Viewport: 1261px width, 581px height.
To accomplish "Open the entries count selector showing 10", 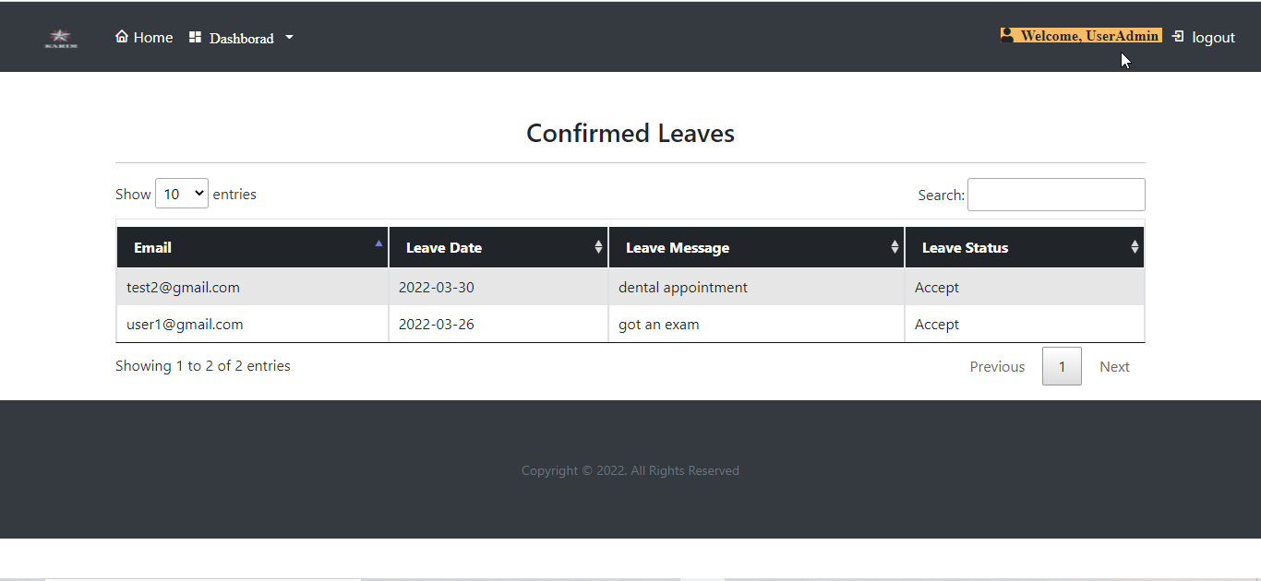I will coord(182,194).
